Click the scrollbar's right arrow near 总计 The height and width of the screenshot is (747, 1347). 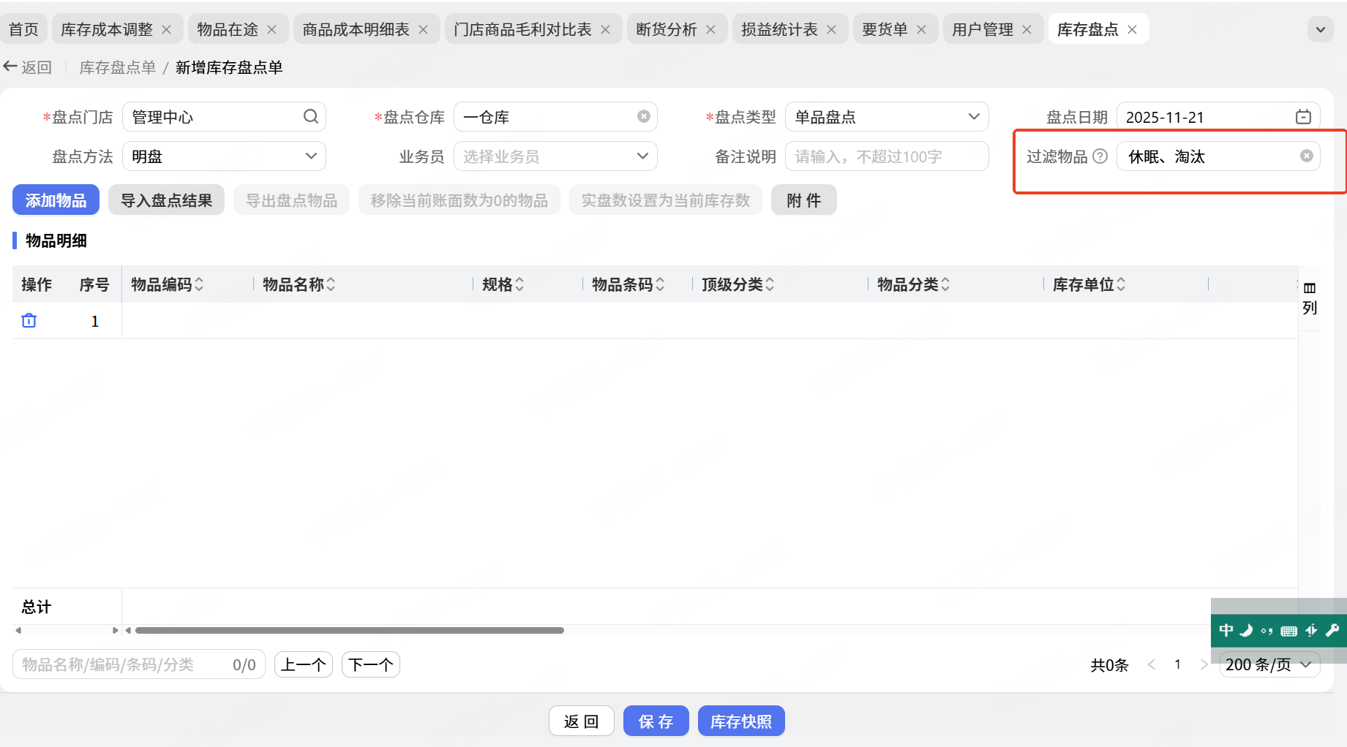(115, 630)
